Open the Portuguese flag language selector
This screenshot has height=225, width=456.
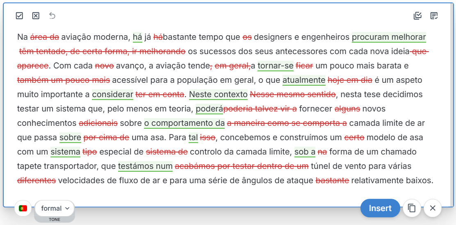(23, 208)
